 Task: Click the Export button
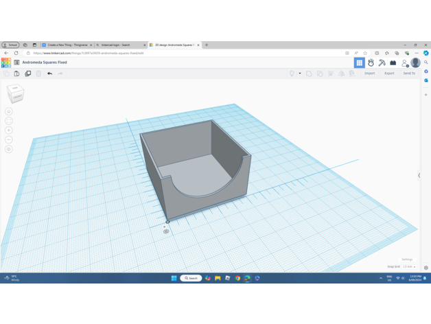tap(389, 73)
